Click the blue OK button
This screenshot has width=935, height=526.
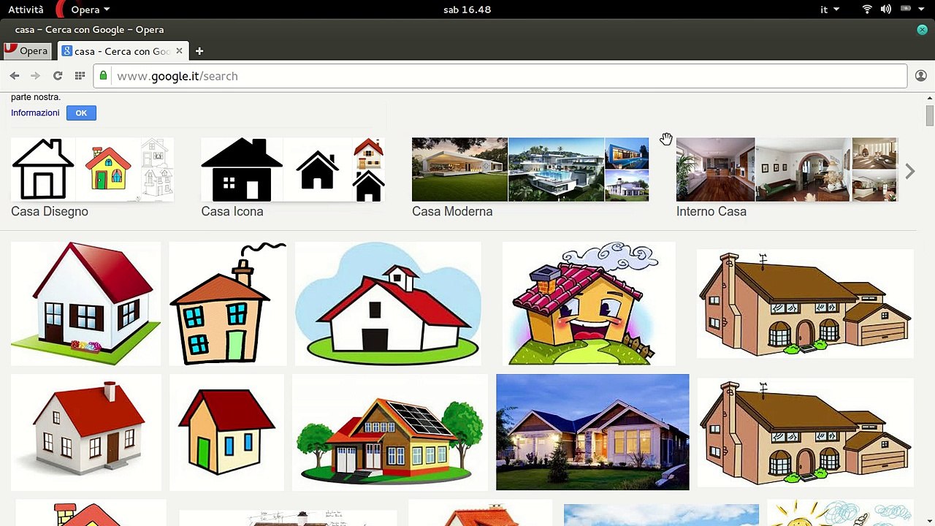(81, 113)
